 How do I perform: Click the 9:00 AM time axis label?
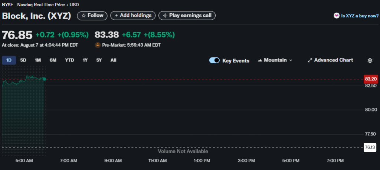(113, 161)
